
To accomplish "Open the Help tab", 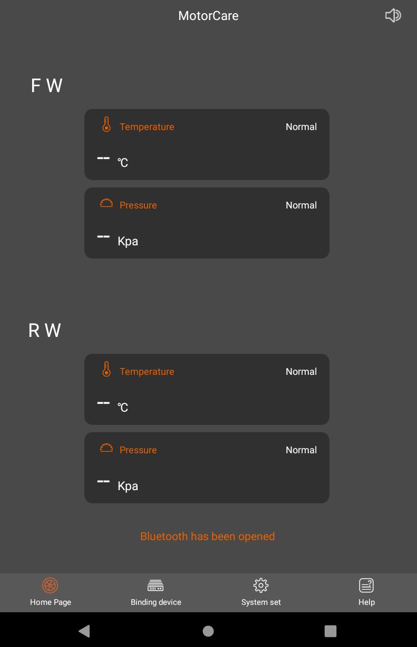I will coord(366,593).
